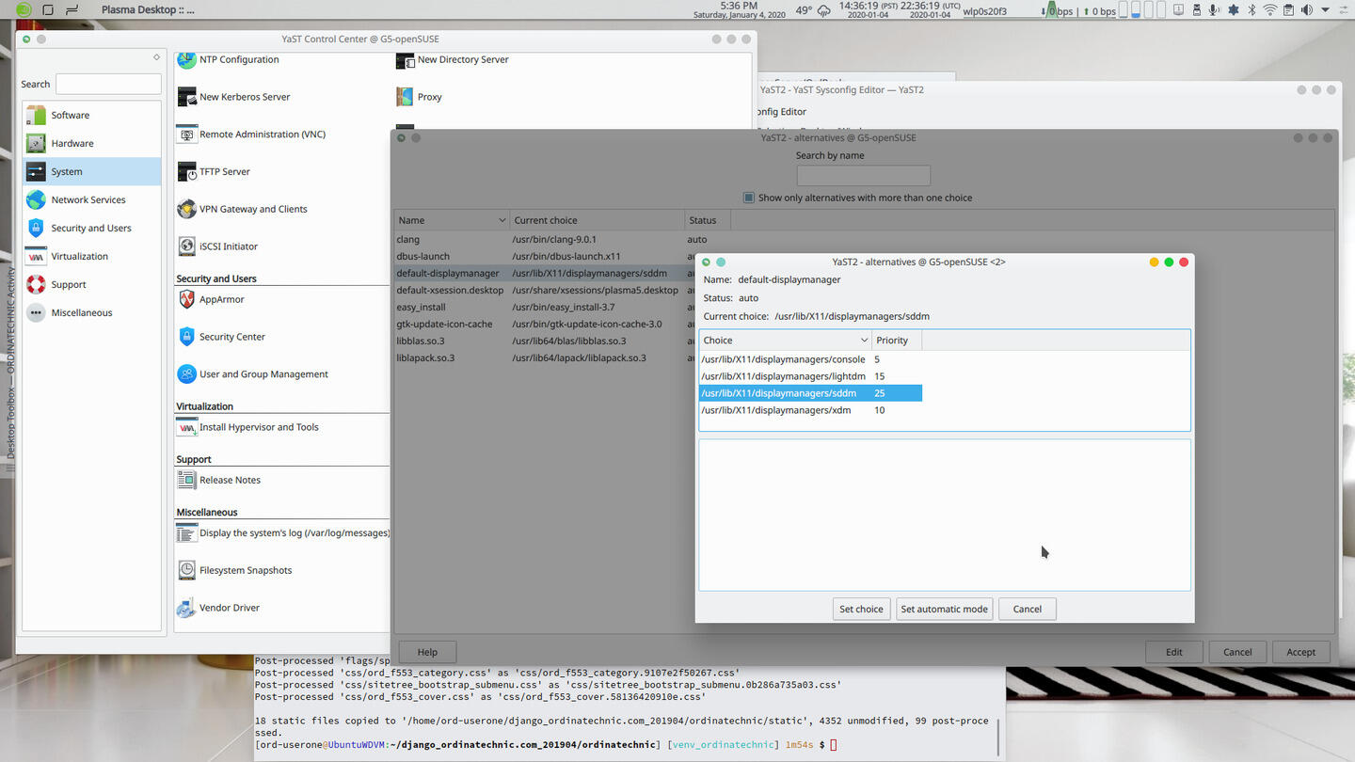Open Security Center module
The height and width of the screenshot is (762, 1355).
pos(221,337)
